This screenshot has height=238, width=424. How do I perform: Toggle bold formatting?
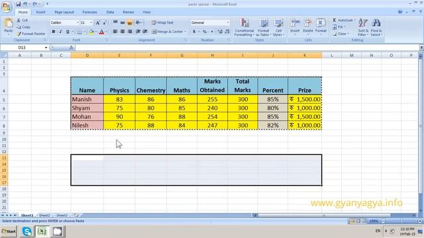54,32
